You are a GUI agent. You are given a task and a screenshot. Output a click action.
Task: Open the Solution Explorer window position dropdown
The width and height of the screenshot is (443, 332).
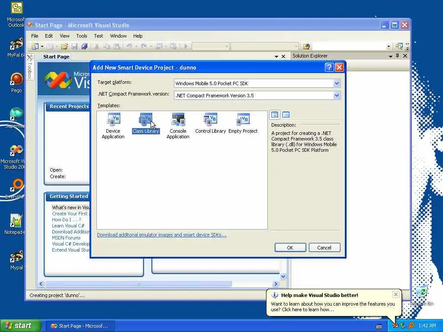click(x=391, y=56)
